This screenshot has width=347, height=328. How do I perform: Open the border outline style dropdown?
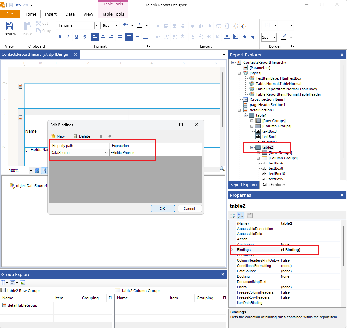point(275,26)
